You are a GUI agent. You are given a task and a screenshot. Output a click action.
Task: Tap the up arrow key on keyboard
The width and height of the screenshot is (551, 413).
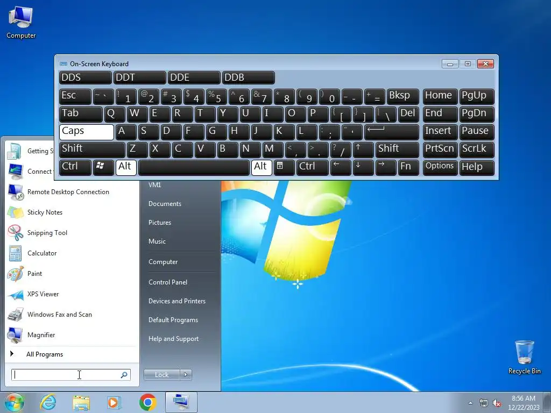pos(363,150)
